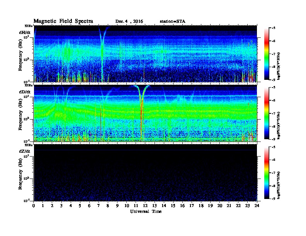
Task: Click the 10^0 frequency tick of the dH/dt panel
Action: (x=26, y=59)
